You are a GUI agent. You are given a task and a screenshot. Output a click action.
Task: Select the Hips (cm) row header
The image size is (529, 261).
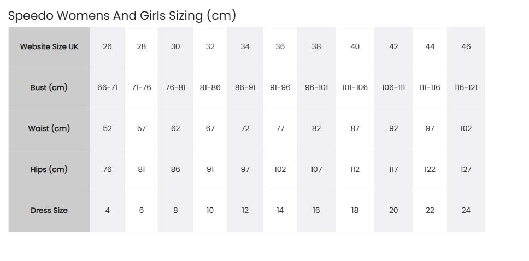tap(49, 170)
